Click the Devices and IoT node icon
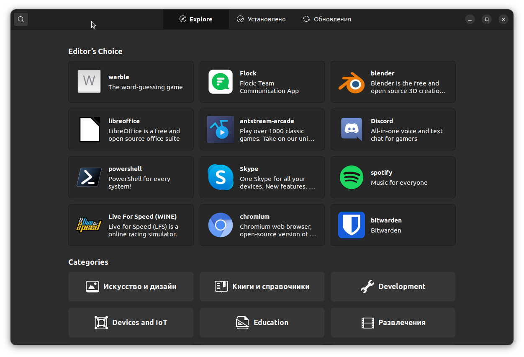This screenshot has height=357, width=524. [x=101, y=323]
